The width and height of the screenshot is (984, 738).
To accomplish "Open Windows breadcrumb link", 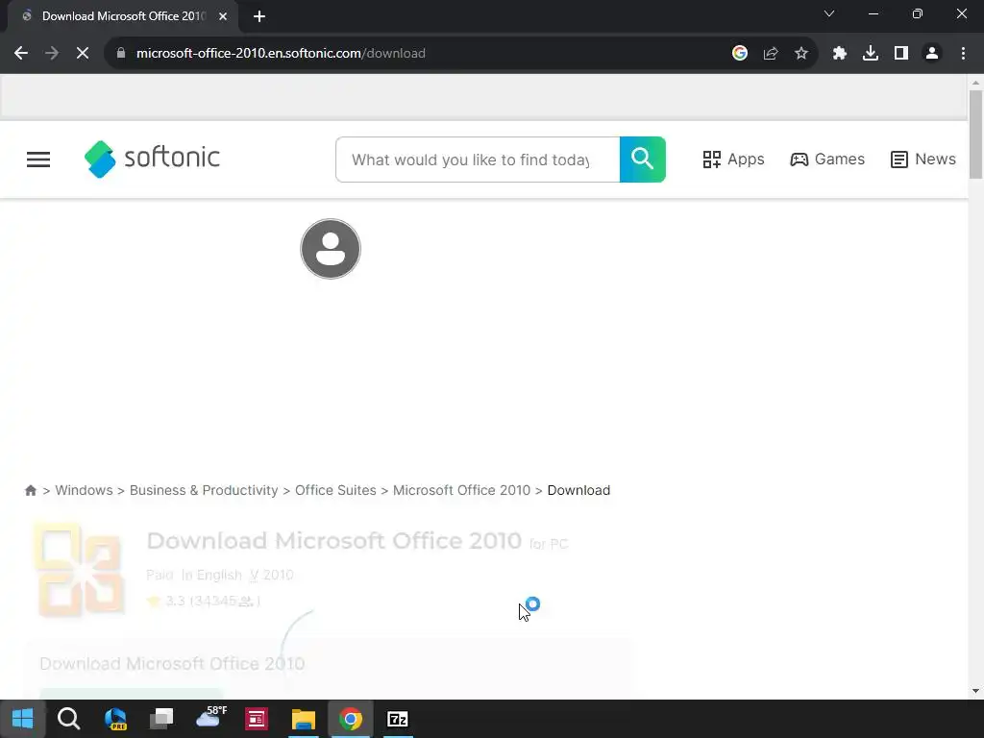I will point(85,490).
